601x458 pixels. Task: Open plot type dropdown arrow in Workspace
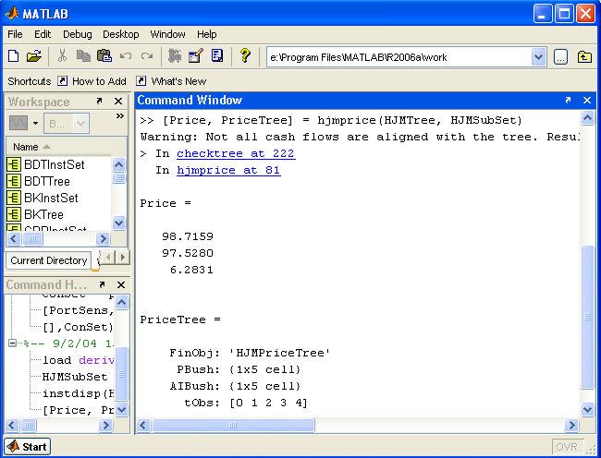pos(36,123)
